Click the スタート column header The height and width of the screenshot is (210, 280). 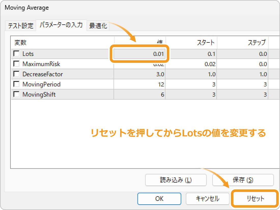tap(191, 42)
